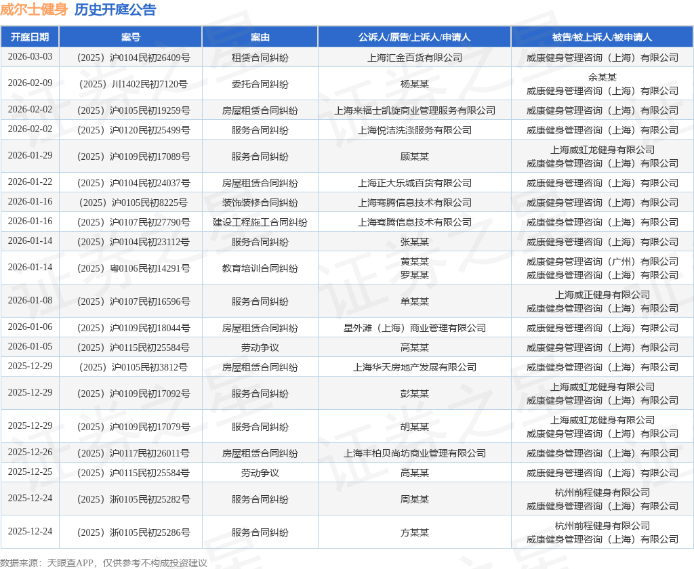
Task: Click case number (2025)沪0105民初3812号
Action: [x=134, y=367]
